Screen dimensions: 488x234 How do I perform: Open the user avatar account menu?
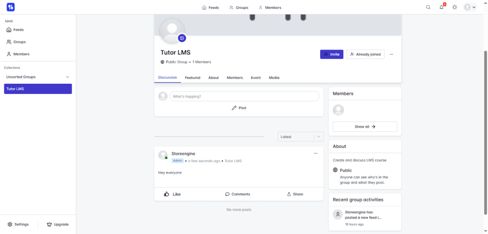point(470,7)
